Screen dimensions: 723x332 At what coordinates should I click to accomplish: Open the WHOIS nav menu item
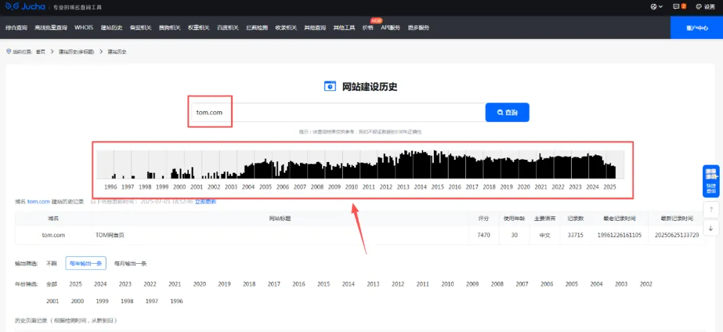coord(84,27)
